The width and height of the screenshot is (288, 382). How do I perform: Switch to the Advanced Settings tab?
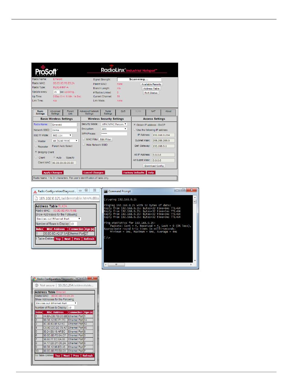pyautogui.click(x=55, y=112)
